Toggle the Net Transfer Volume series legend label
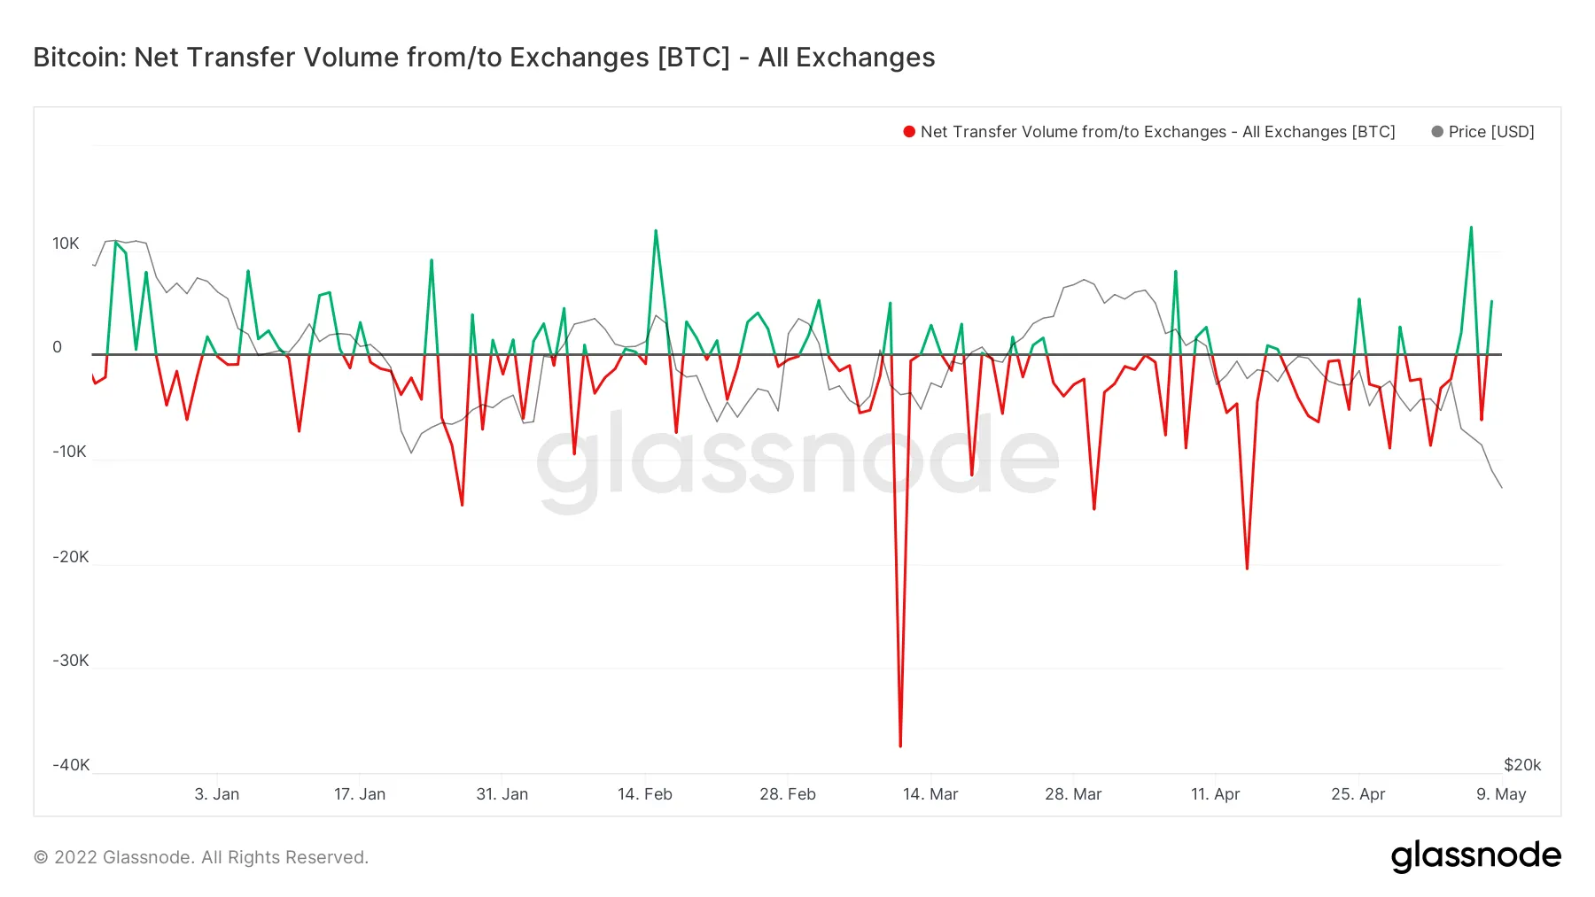The width and height of the screenshot is (1595, 897). coord(1157,132)
